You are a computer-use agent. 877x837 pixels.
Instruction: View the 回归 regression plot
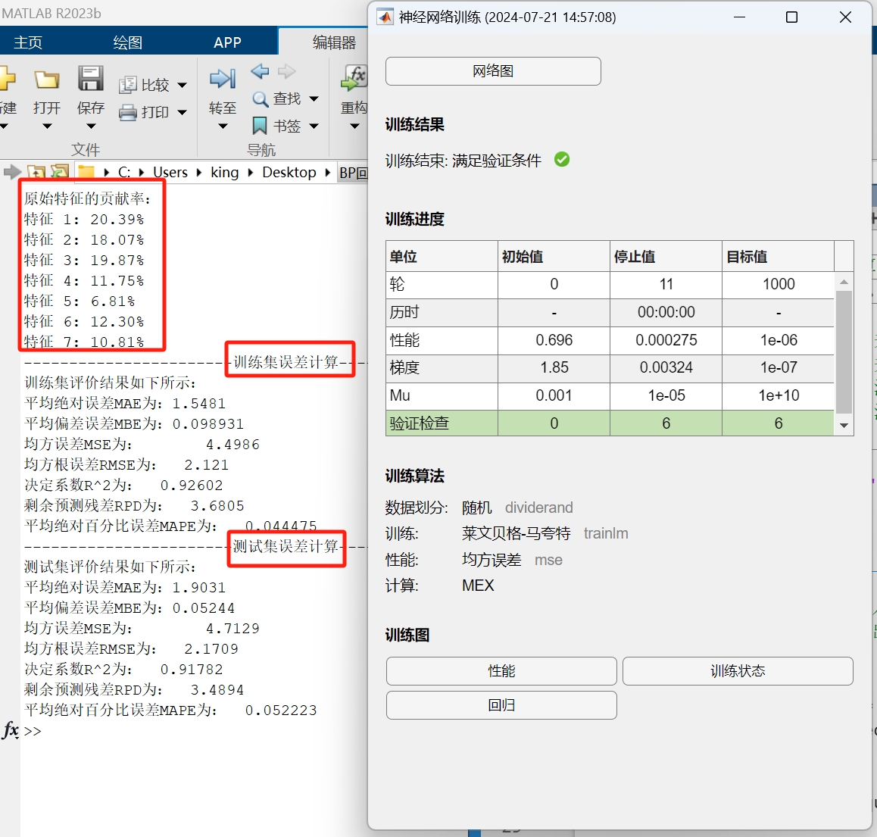coord(501,705)
